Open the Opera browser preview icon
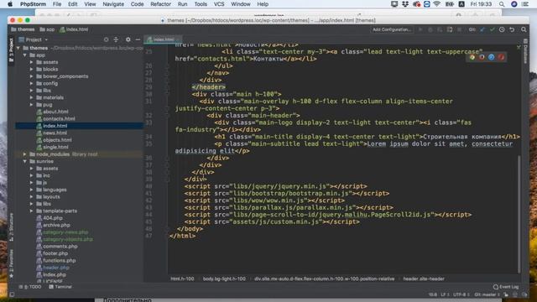Image resolution: width=537 pixels, height=302 pixels. click(501, 57)
